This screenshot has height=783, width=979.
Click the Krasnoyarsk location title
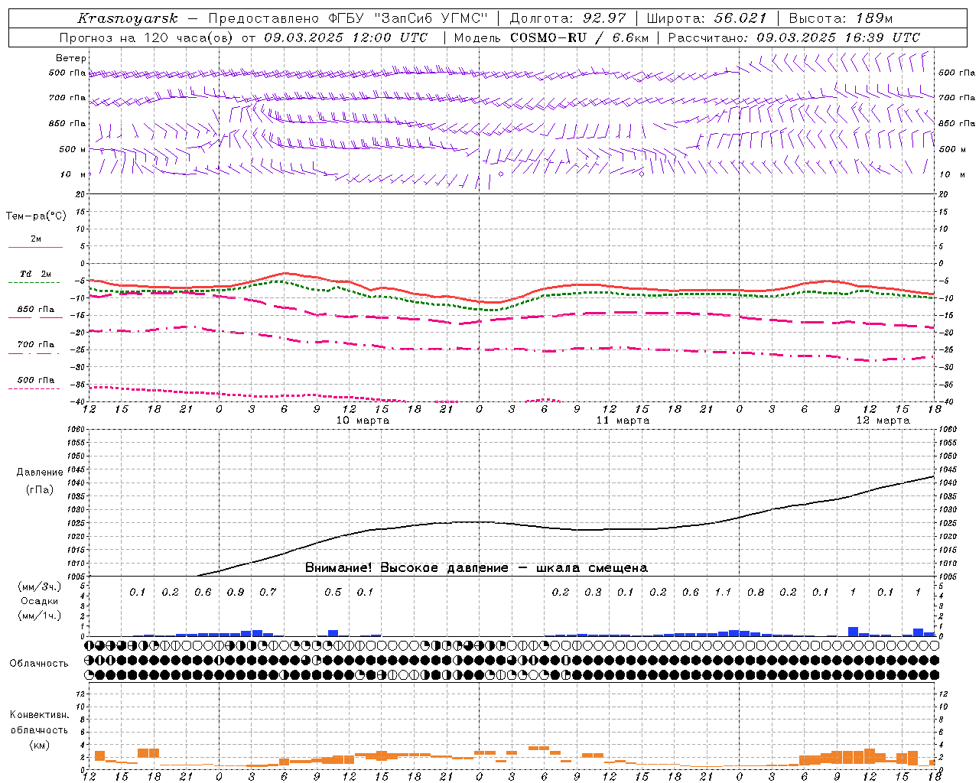coord(127,18)
